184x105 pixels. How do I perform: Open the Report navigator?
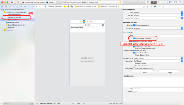point(32,7)
